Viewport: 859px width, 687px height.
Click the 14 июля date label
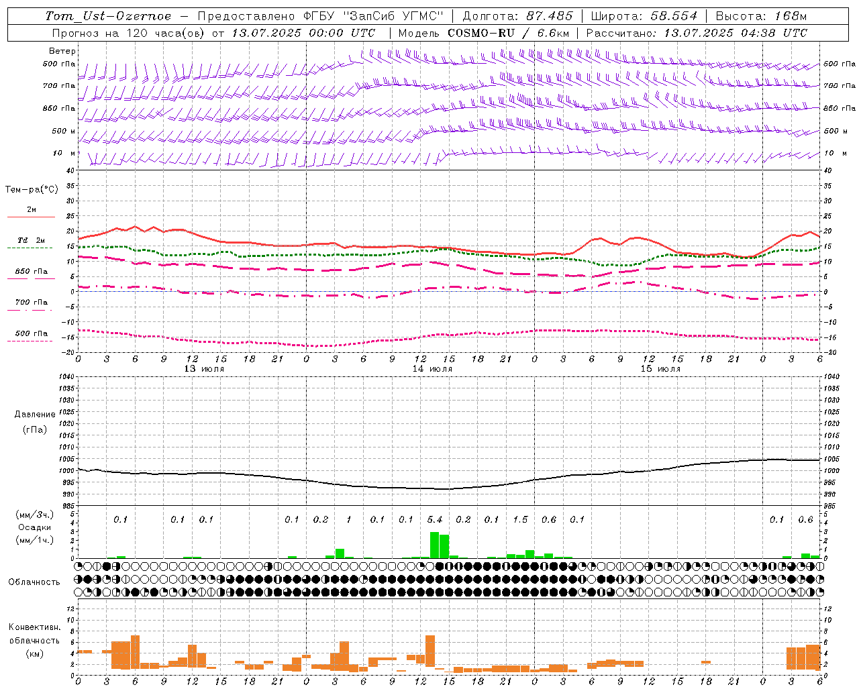click(x=432, y=368)
